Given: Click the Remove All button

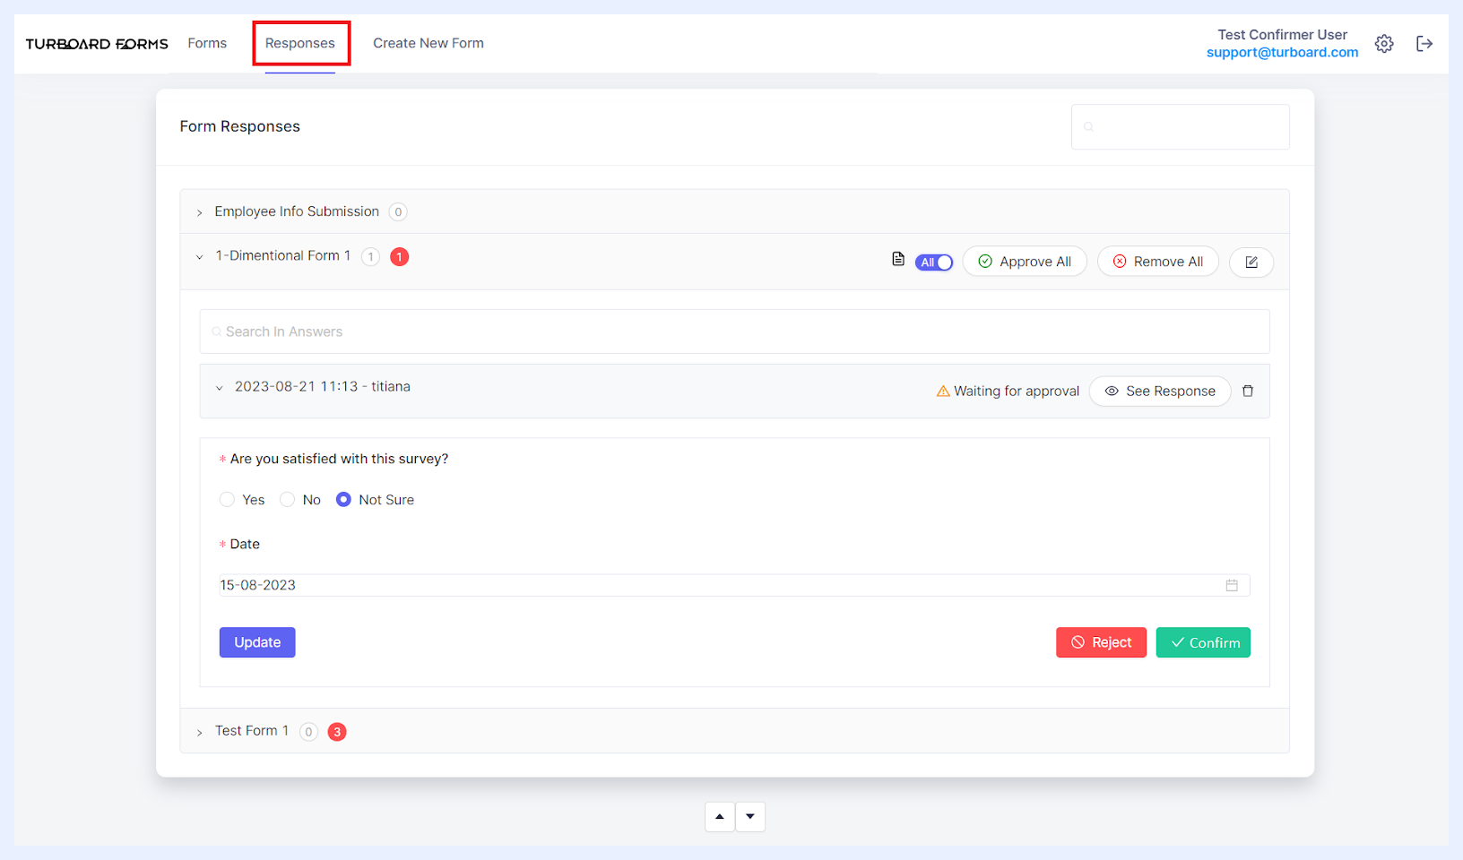Looking at the screenshot, I should (x=1158, y=262).
